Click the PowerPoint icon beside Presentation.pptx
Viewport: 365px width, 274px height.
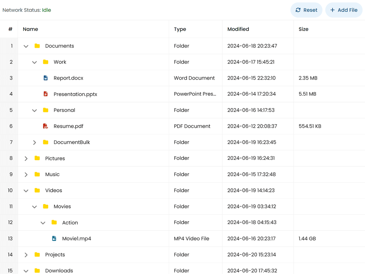(46, 94)
